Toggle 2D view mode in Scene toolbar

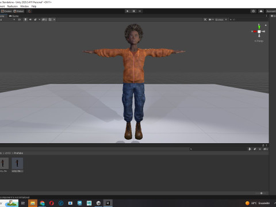[20, 20]
